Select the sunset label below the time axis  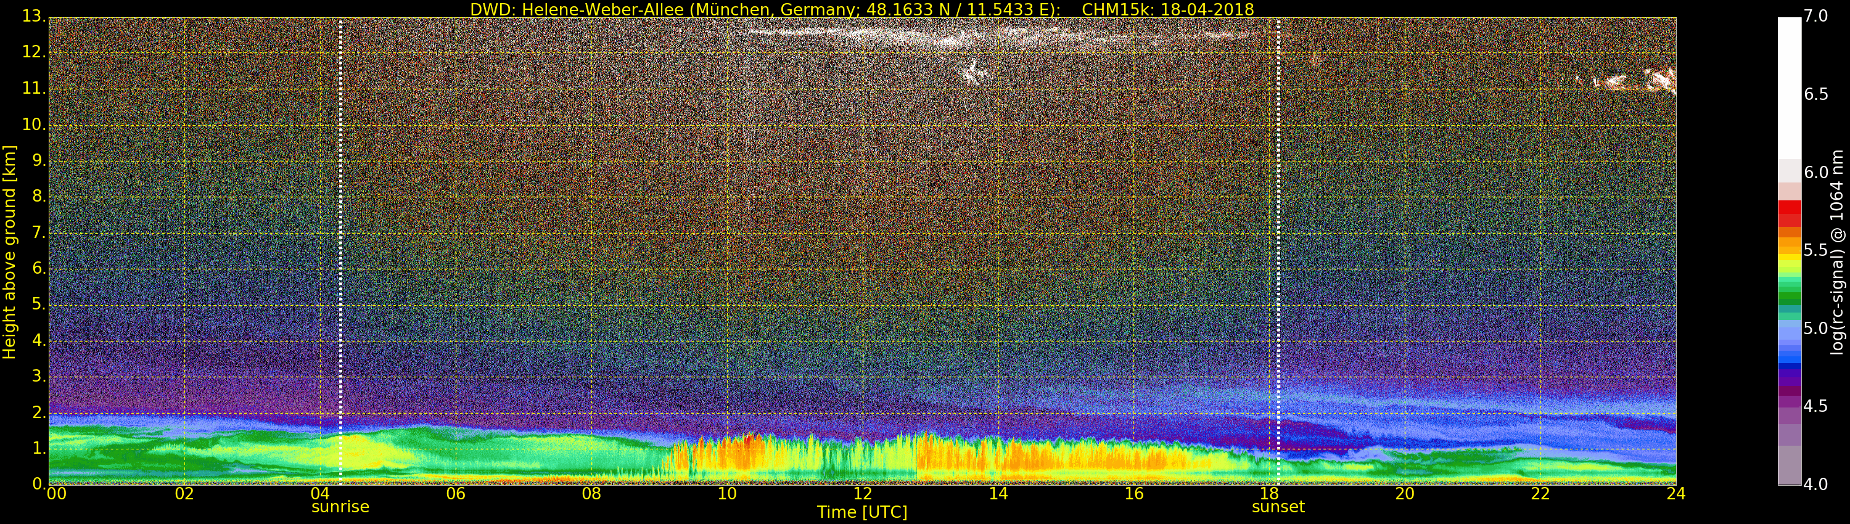click(1278, 507)
